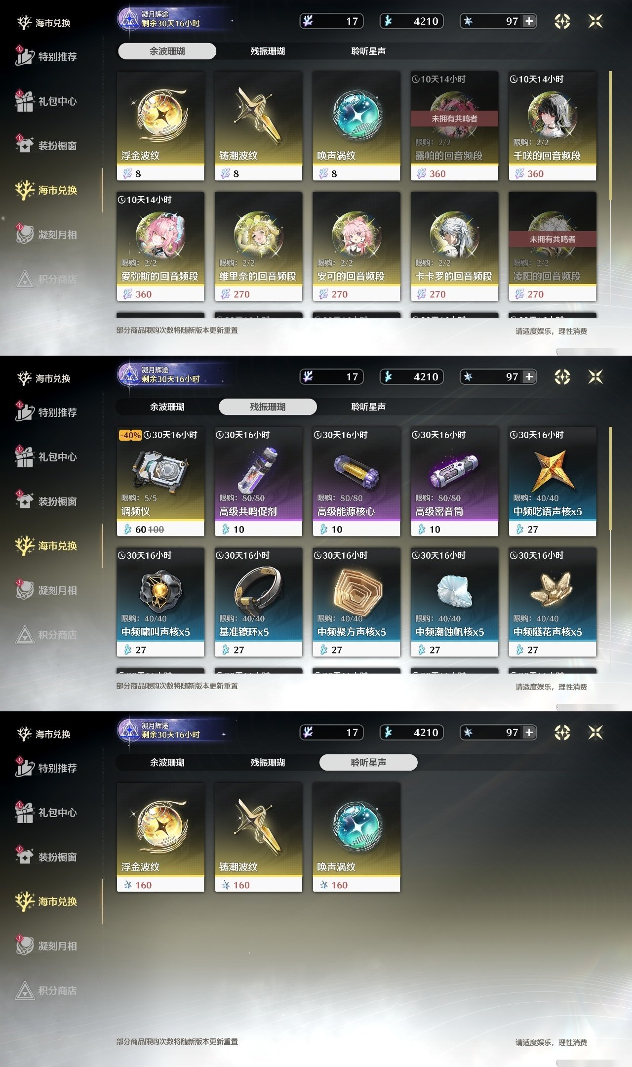Select the 高级密音筒 item card
Viewport: 632px width, 1067px height.
click(454, 482)
